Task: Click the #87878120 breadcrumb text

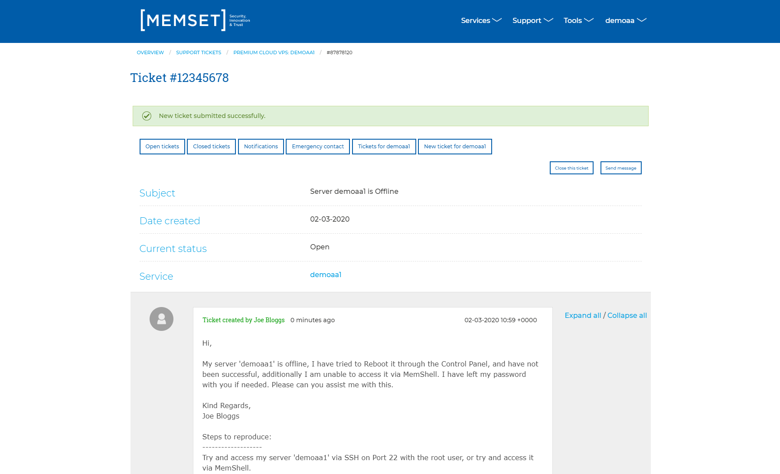Action: tap(339, 52)
